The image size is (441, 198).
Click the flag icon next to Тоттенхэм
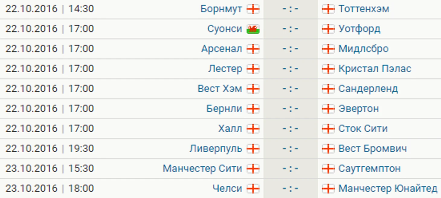click(x=328, y=9)
